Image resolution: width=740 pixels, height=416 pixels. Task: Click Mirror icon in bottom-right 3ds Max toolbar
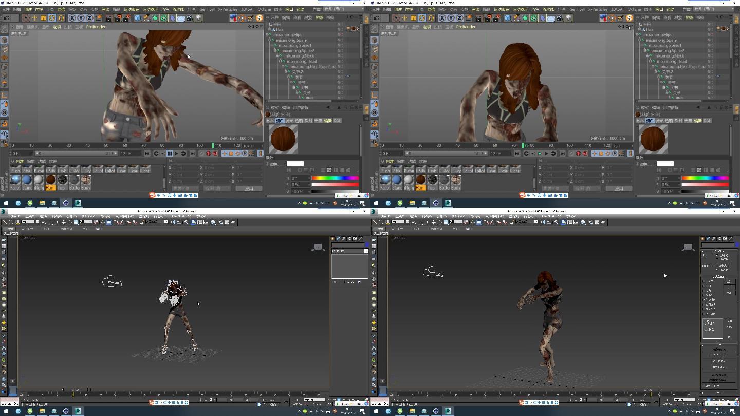click(543, 222)
